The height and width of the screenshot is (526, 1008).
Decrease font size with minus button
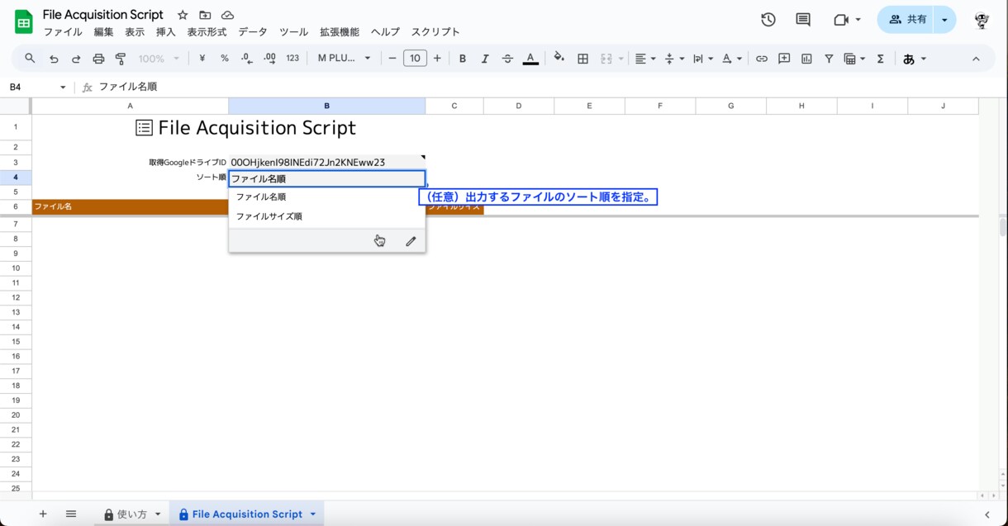[392, 59]
